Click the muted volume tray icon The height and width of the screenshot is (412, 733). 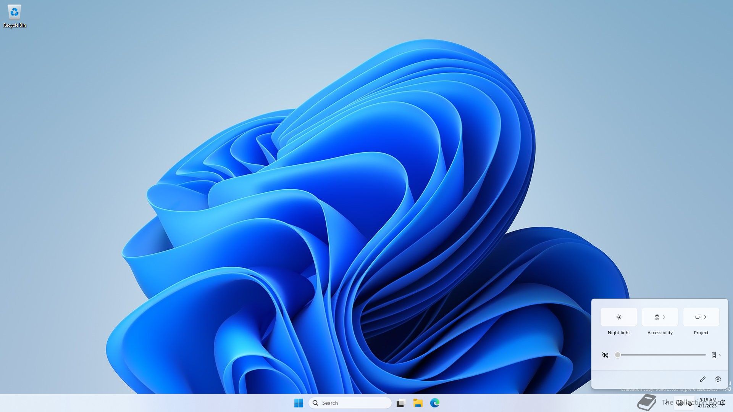(x=689, y=403)
